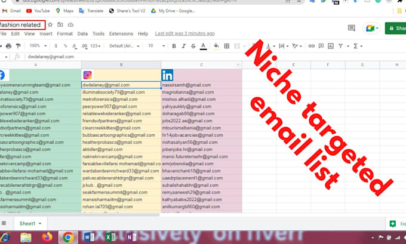Viewport: 406px width, 244px height.
Task: Select cell jobs2022.ae@gmail.com
Action: point(201,121)
